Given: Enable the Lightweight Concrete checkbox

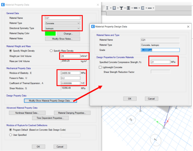Looking at the screenshot, I should point(100,67).
